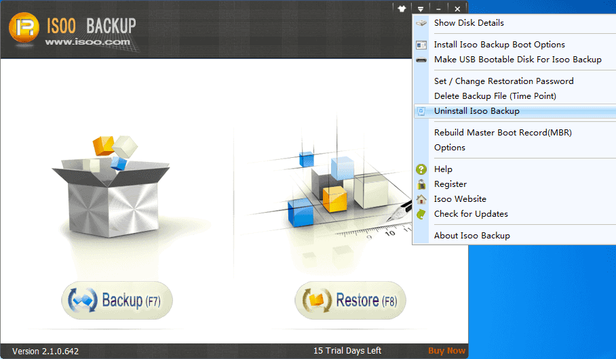
Task: Click the Show Disk Details disk icon
Action: pos(421,23)
